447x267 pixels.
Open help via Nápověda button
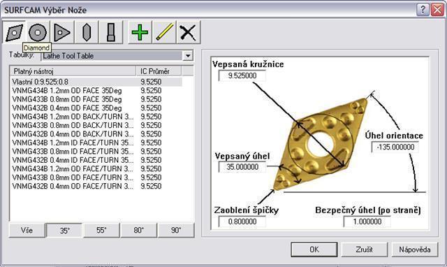415,250
